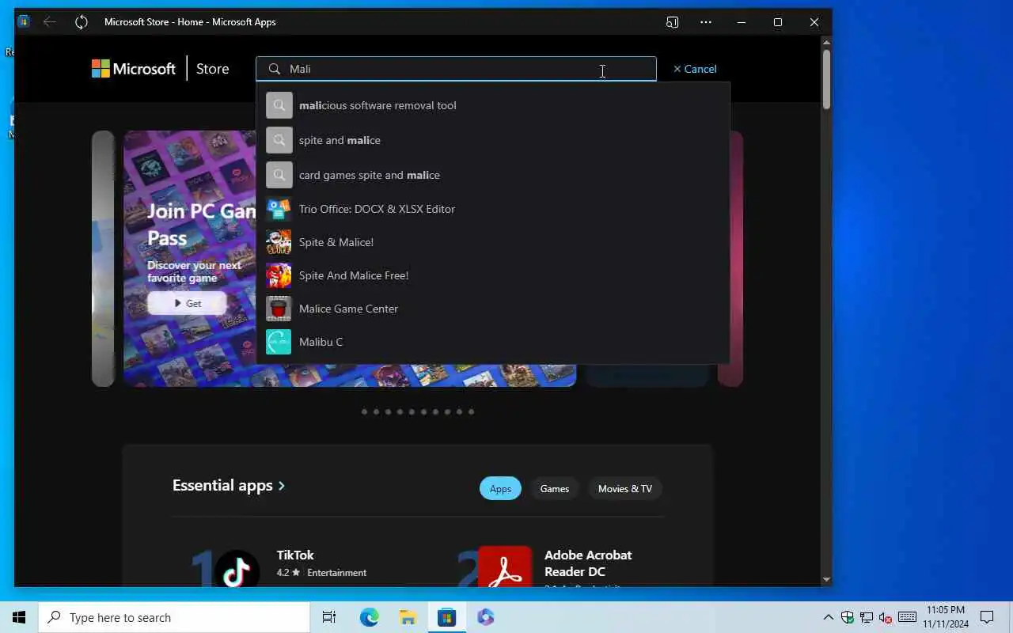Select the first carousel page dot

point(364,411)
